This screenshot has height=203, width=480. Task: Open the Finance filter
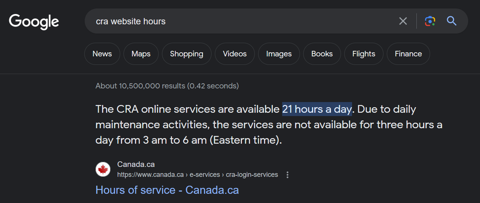(408, 54)
